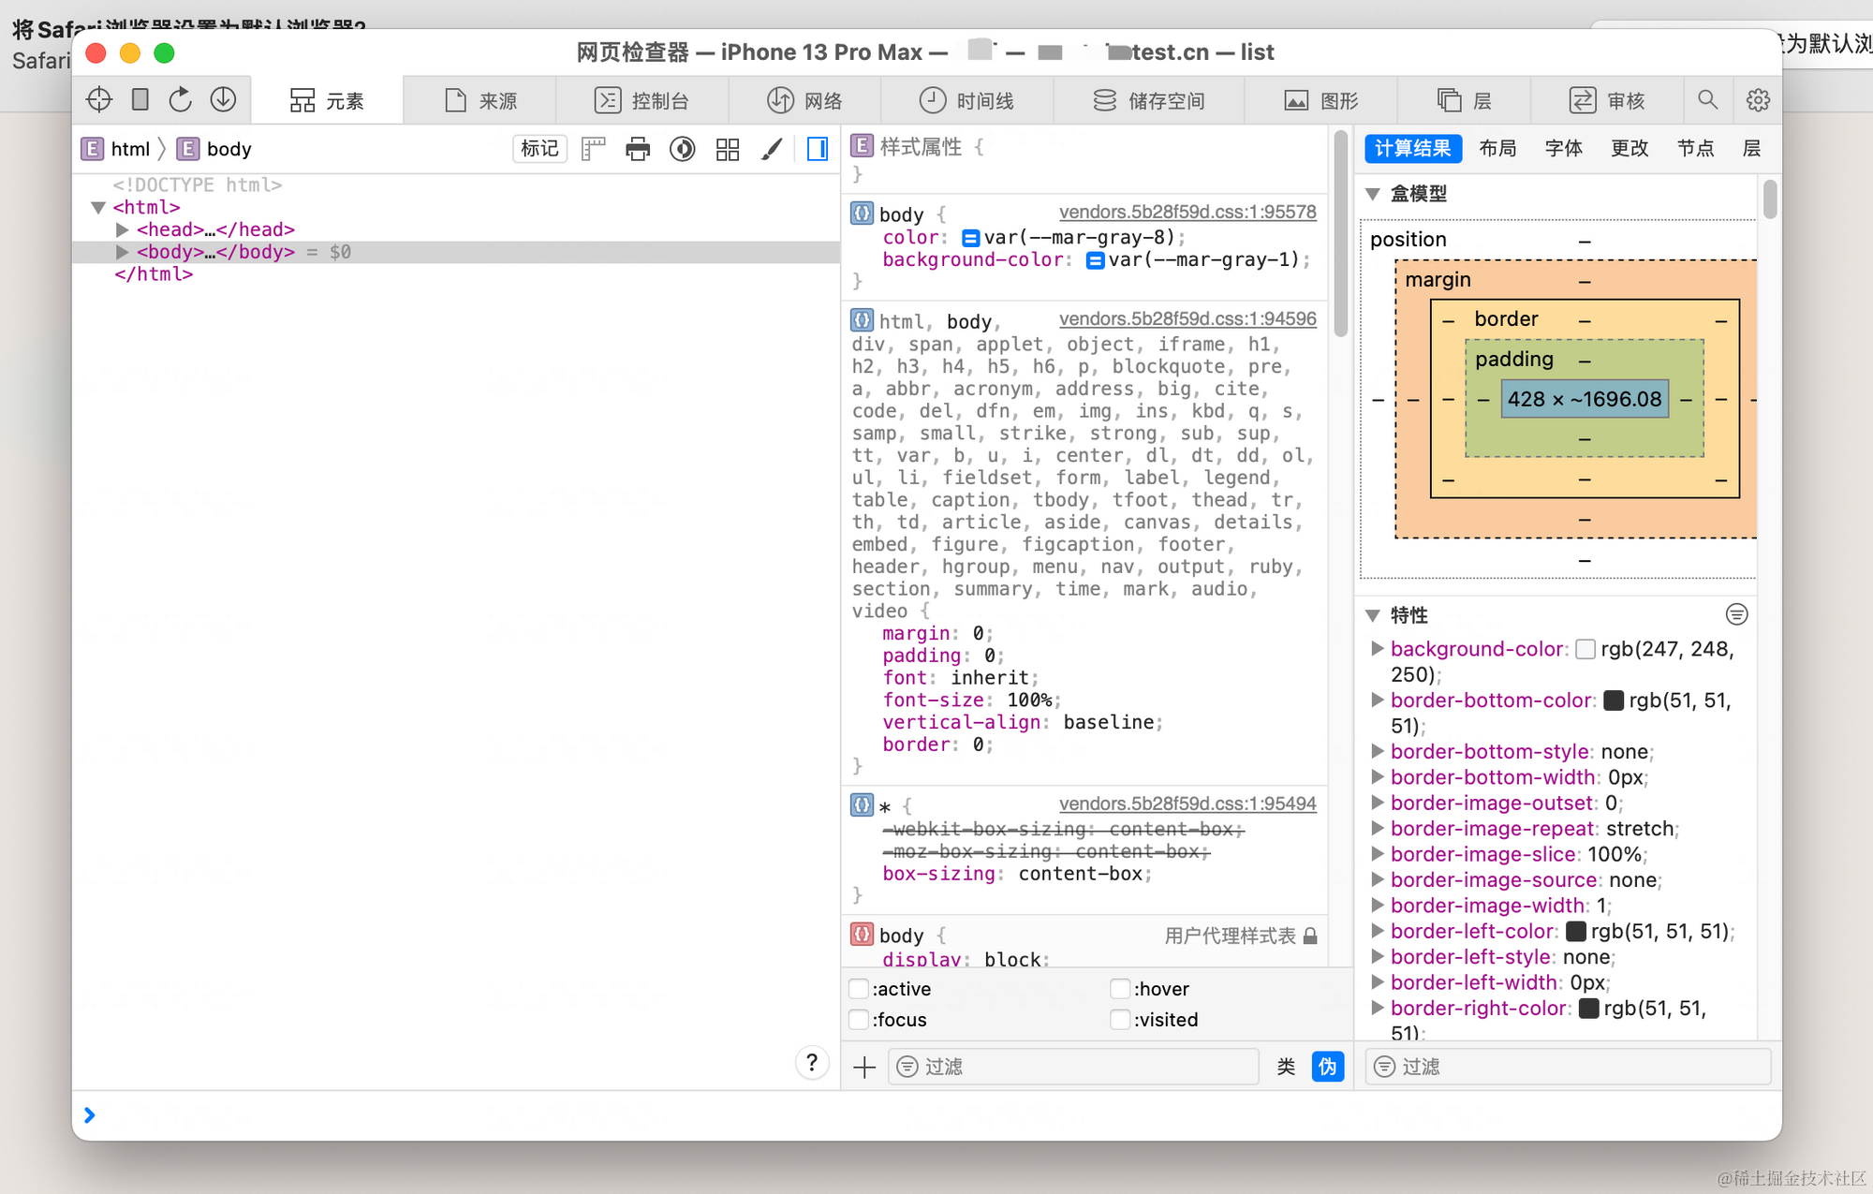Open the vendors.5b28f59d.css:1:95578 link

[1187, 212]
